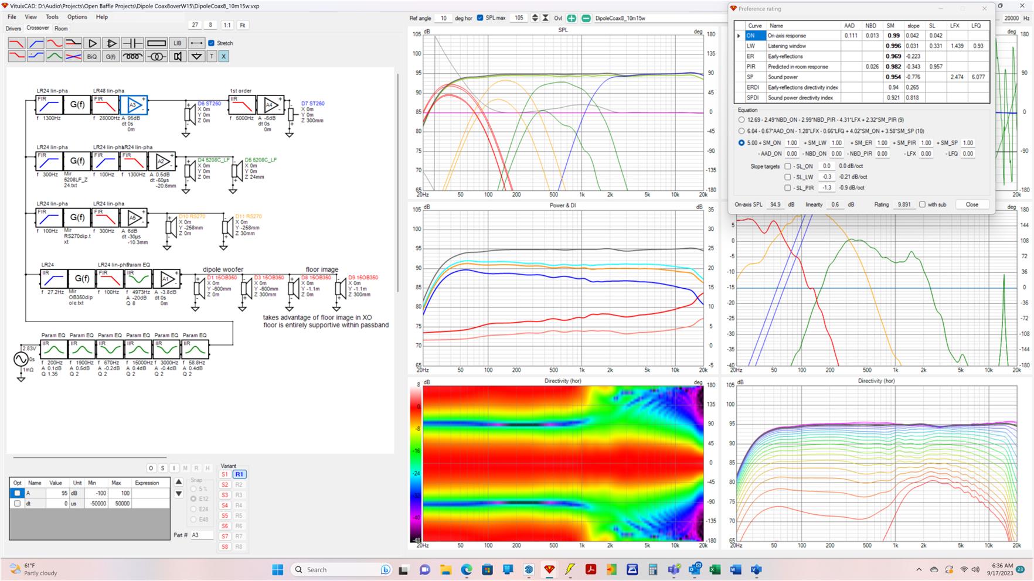Open the View menu
Viewport: 1034px width, 581px height.
(30, 17)
